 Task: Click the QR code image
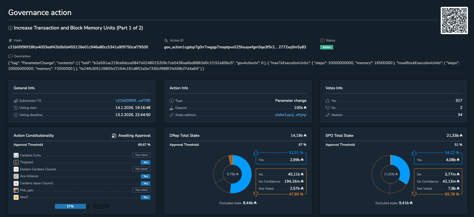tap(454, 20)
